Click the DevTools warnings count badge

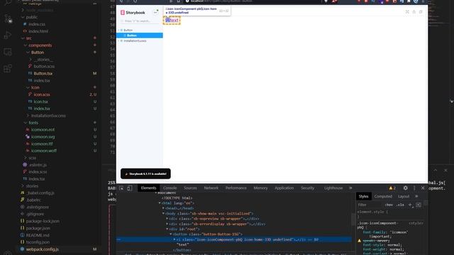pyautogui.click(x=392, y=188)
